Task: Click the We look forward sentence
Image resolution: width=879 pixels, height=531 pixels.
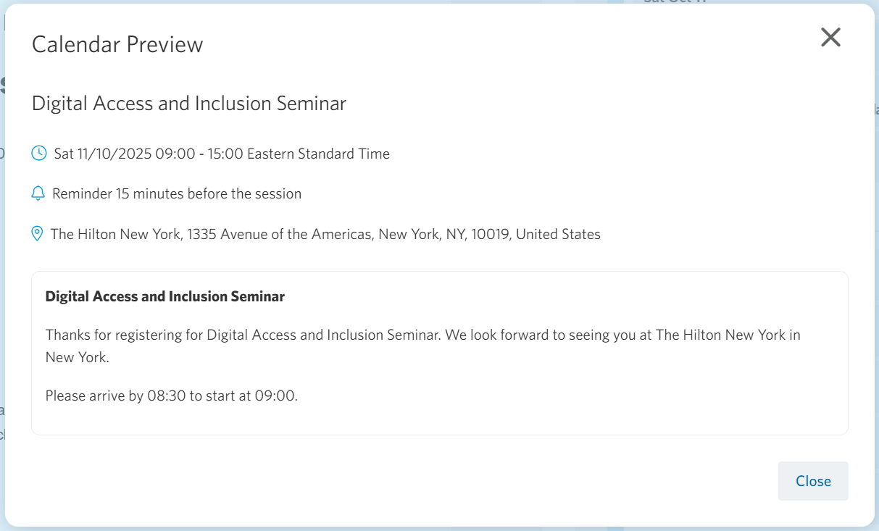Action: coord(551,335)
